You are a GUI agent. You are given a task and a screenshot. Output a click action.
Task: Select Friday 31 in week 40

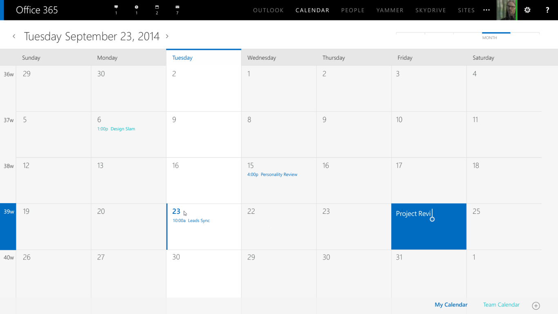click(429, 274)
